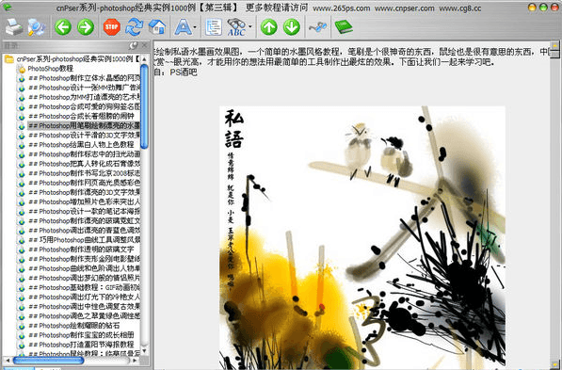Screen dimensions: 562x370
Task: Click the blue horizontal scrollbar thumb in tree
Action: click(48, 361)
